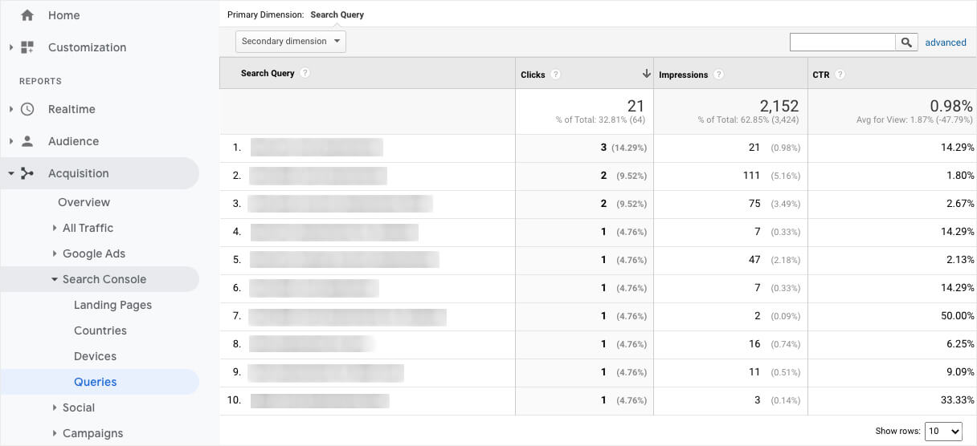Click the advanced filter link
The height and width of the screenshot is (446, 977).
click(x=946, y=43)
